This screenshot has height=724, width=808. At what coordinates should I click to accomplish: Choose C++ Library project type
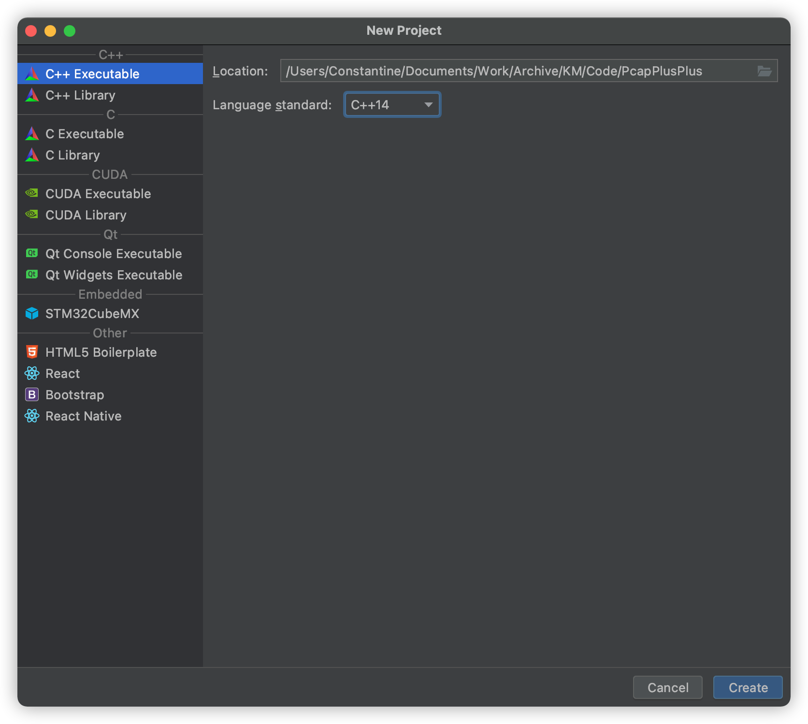pos(110,95)
